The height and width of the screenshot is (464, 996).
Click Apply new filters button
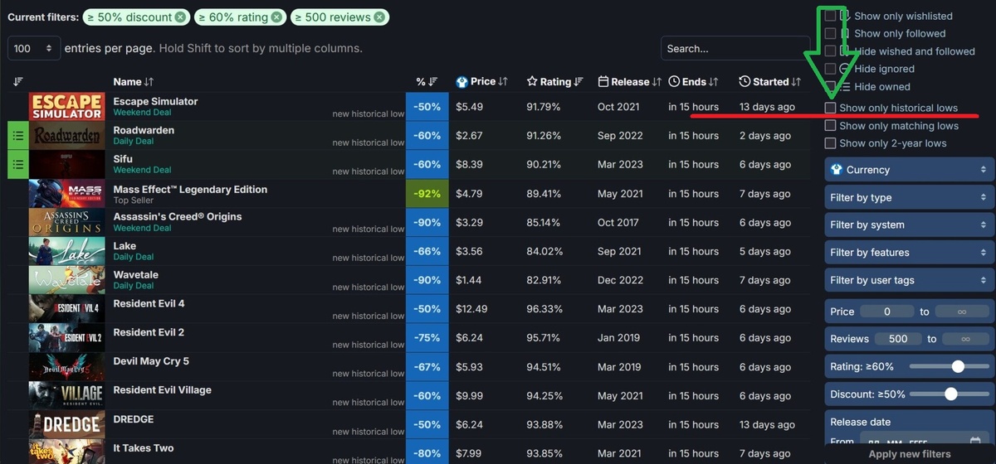(x=910, y=454)
